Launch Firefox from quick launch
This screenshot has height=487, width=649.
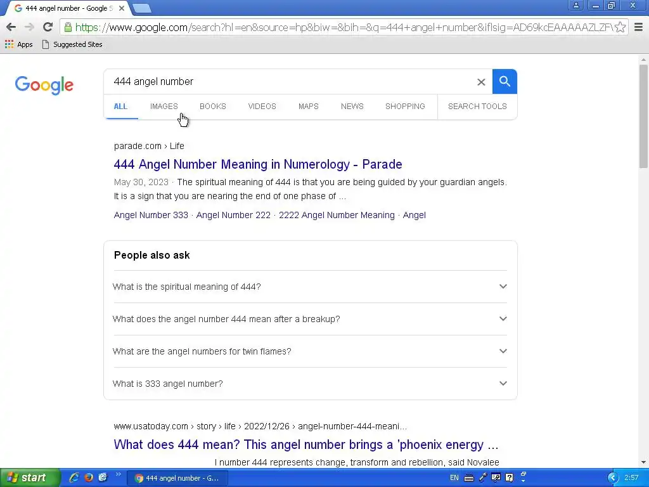(89, 477)
